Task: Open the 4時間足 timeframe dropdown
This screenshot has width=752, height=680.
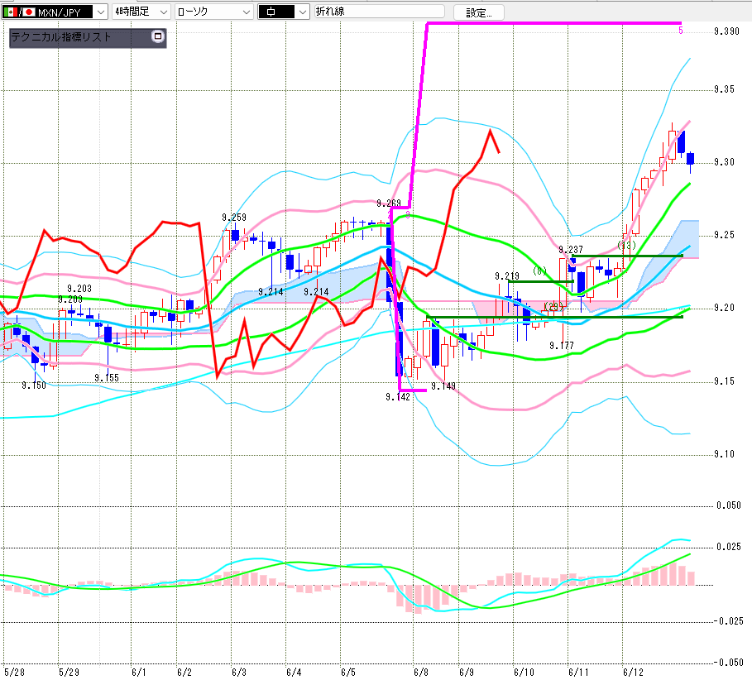Action: coord(141,12)
